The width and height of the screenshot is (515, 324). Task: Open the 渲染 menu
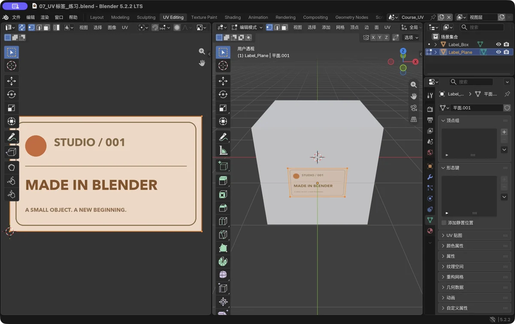[x=45, y=18]
